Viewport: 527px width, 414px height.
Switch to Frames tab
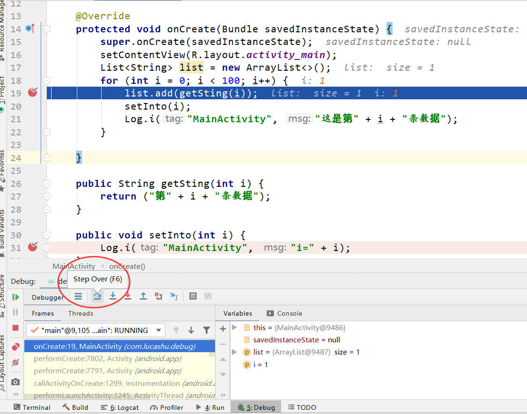pyautogui.click(x=43, y=313)
